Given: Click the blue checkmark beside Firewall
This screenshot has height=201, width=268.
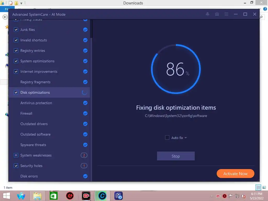Looking at the screenshot, I should (x=85, y=113).
